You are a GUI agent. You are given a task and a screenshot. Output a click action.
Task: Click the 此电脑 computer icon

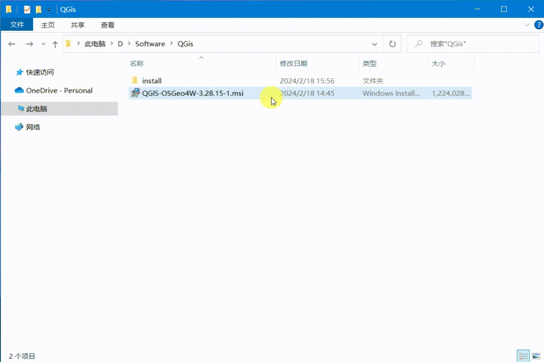pyautogui.click(x=20, y=108)
